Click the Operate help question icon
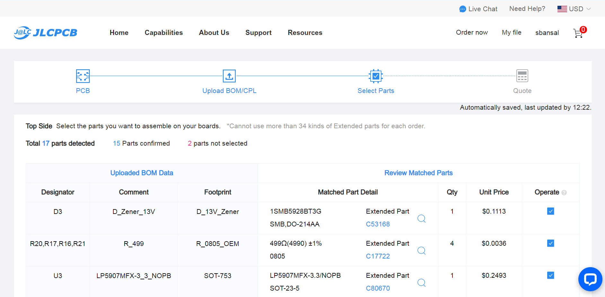Viewport: 605px width, 297px height. click(564, 192)
